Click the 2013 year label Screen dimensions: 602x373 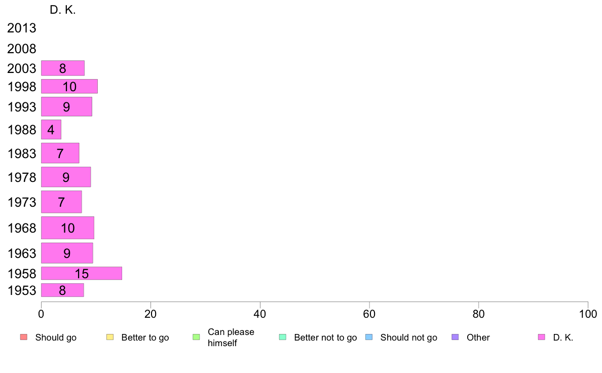pos(21,28)
